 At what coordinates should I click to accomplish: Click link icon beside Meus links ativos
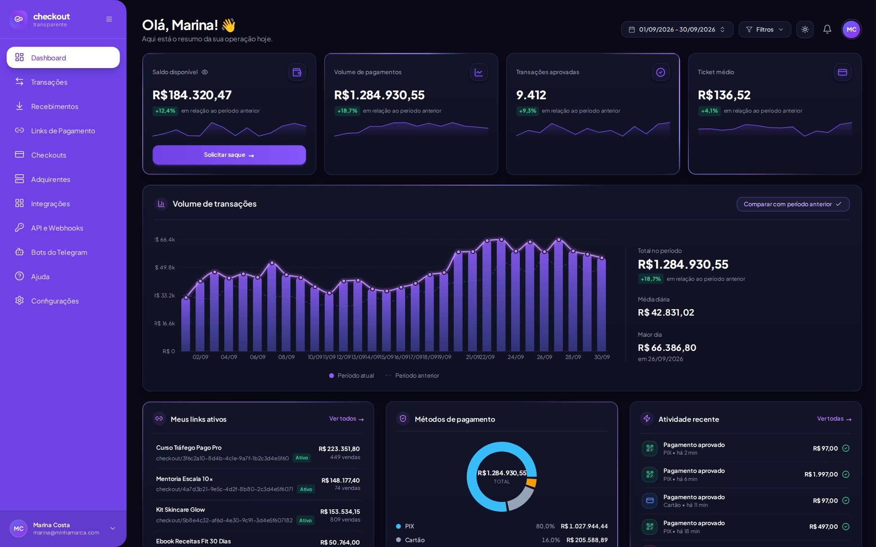[x=159, y=419]
